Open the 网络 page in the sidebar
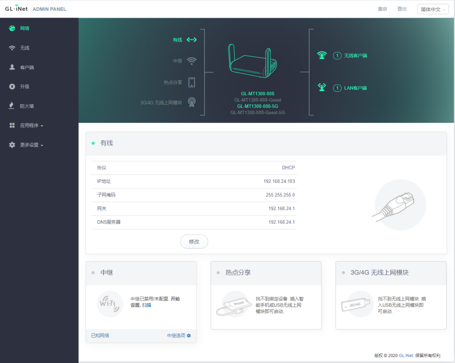Screen dimensions: 455x363 click(x=25, y=28)
